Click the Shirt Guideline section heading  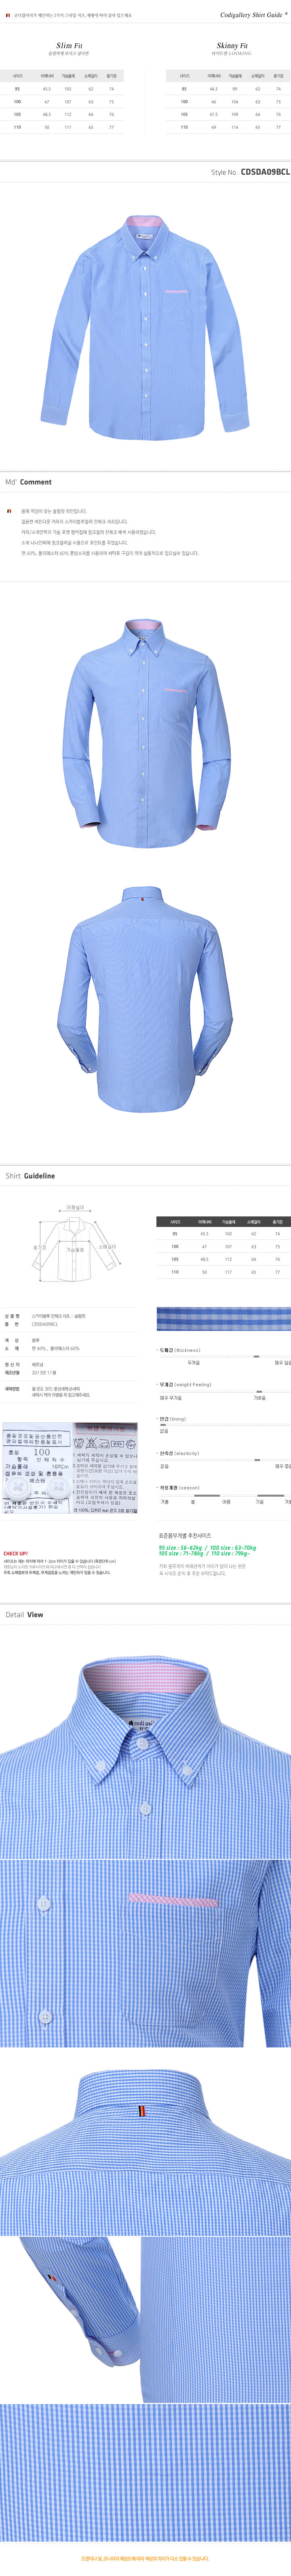coord(30,1176)
